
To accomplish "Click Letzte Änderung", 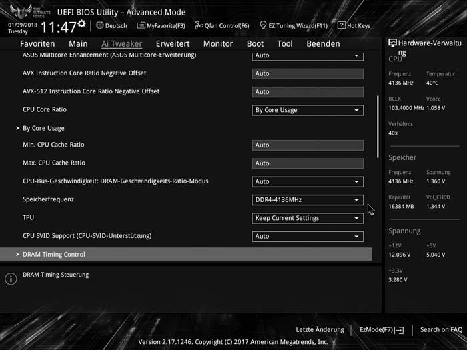I will pyautogui.click(x=320, y=330).
